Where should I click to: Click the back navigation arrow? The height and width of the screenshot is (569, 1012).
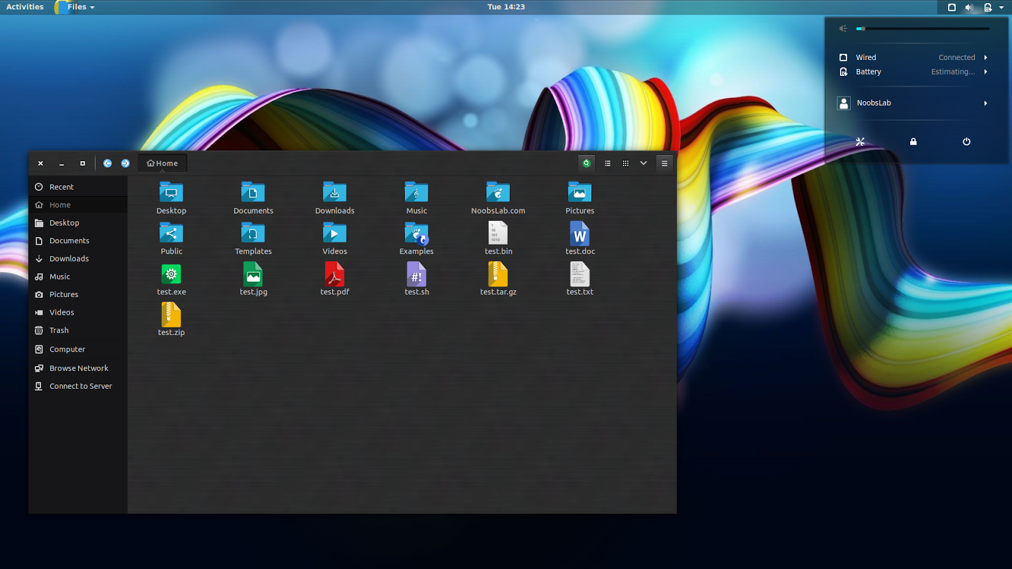[108, 163]
